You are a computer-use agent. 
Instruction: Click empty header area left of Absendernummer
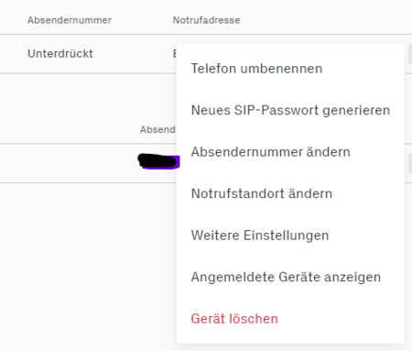pyautogui.click(x=13, y=20)
